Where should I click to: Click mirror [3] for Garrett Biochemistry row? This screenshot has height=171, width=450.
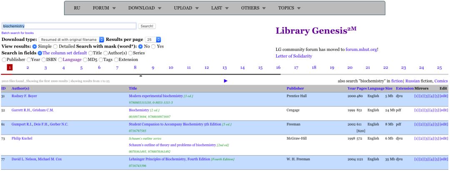coord(427,111)
